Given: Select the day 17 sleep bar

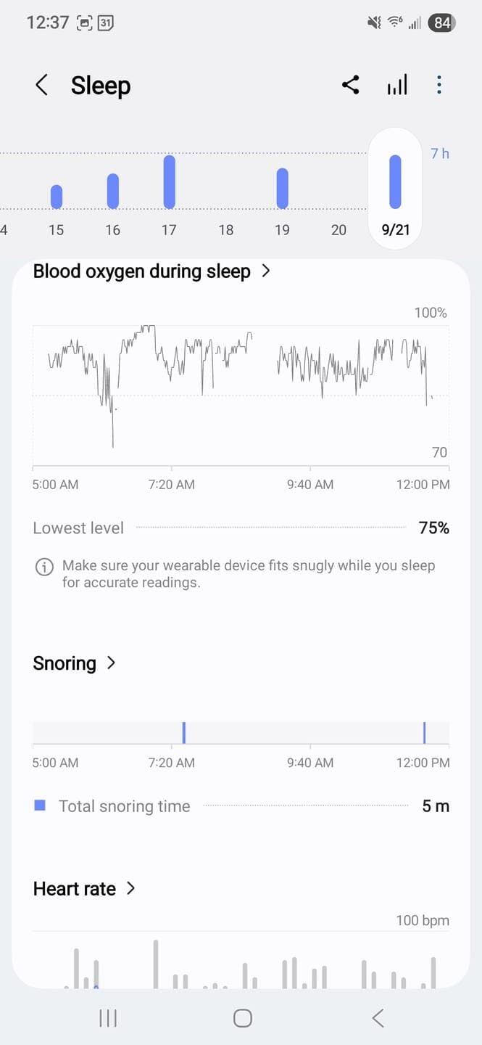Looking at the screenshot, I should [x=169, y=181].
